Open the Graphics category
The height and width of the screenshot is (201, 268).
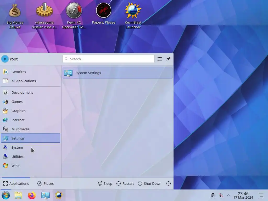coord(31,111)
